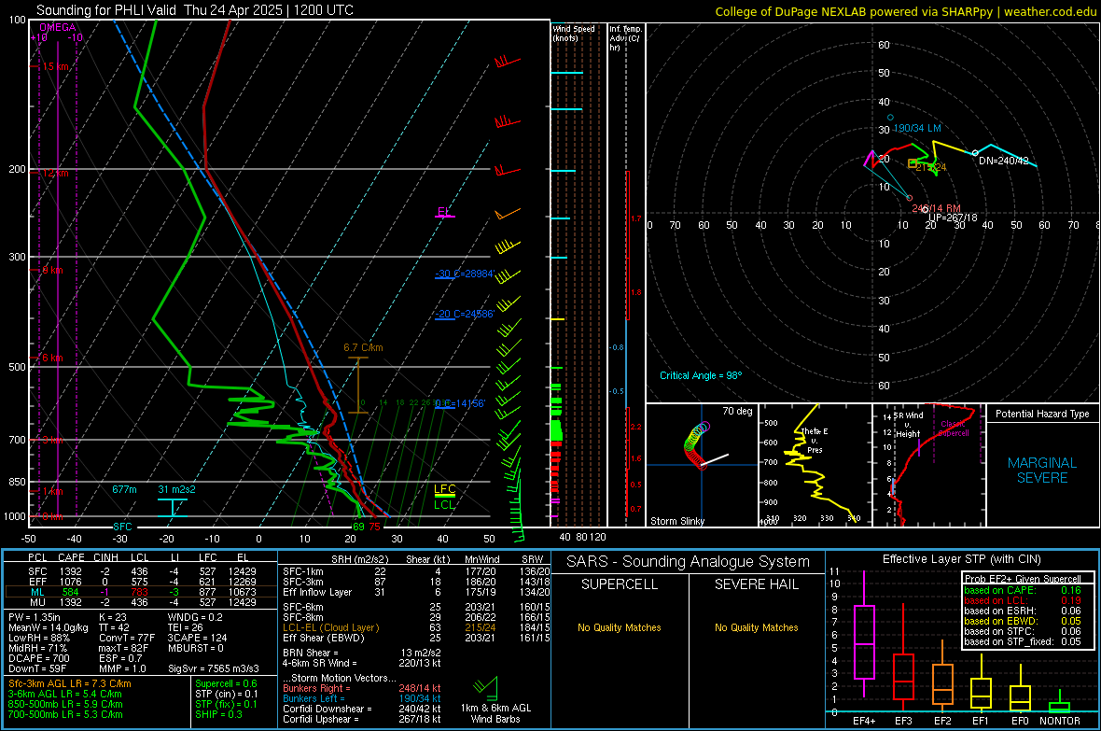Viewport: 1101px width, 731px height.
Task: Click the 'CINH' column header
Action: click(x=106, y=558)
